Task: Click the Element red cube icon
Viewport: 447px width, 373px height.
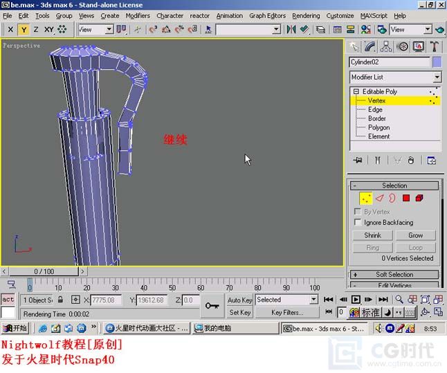Action: (419, 198)
